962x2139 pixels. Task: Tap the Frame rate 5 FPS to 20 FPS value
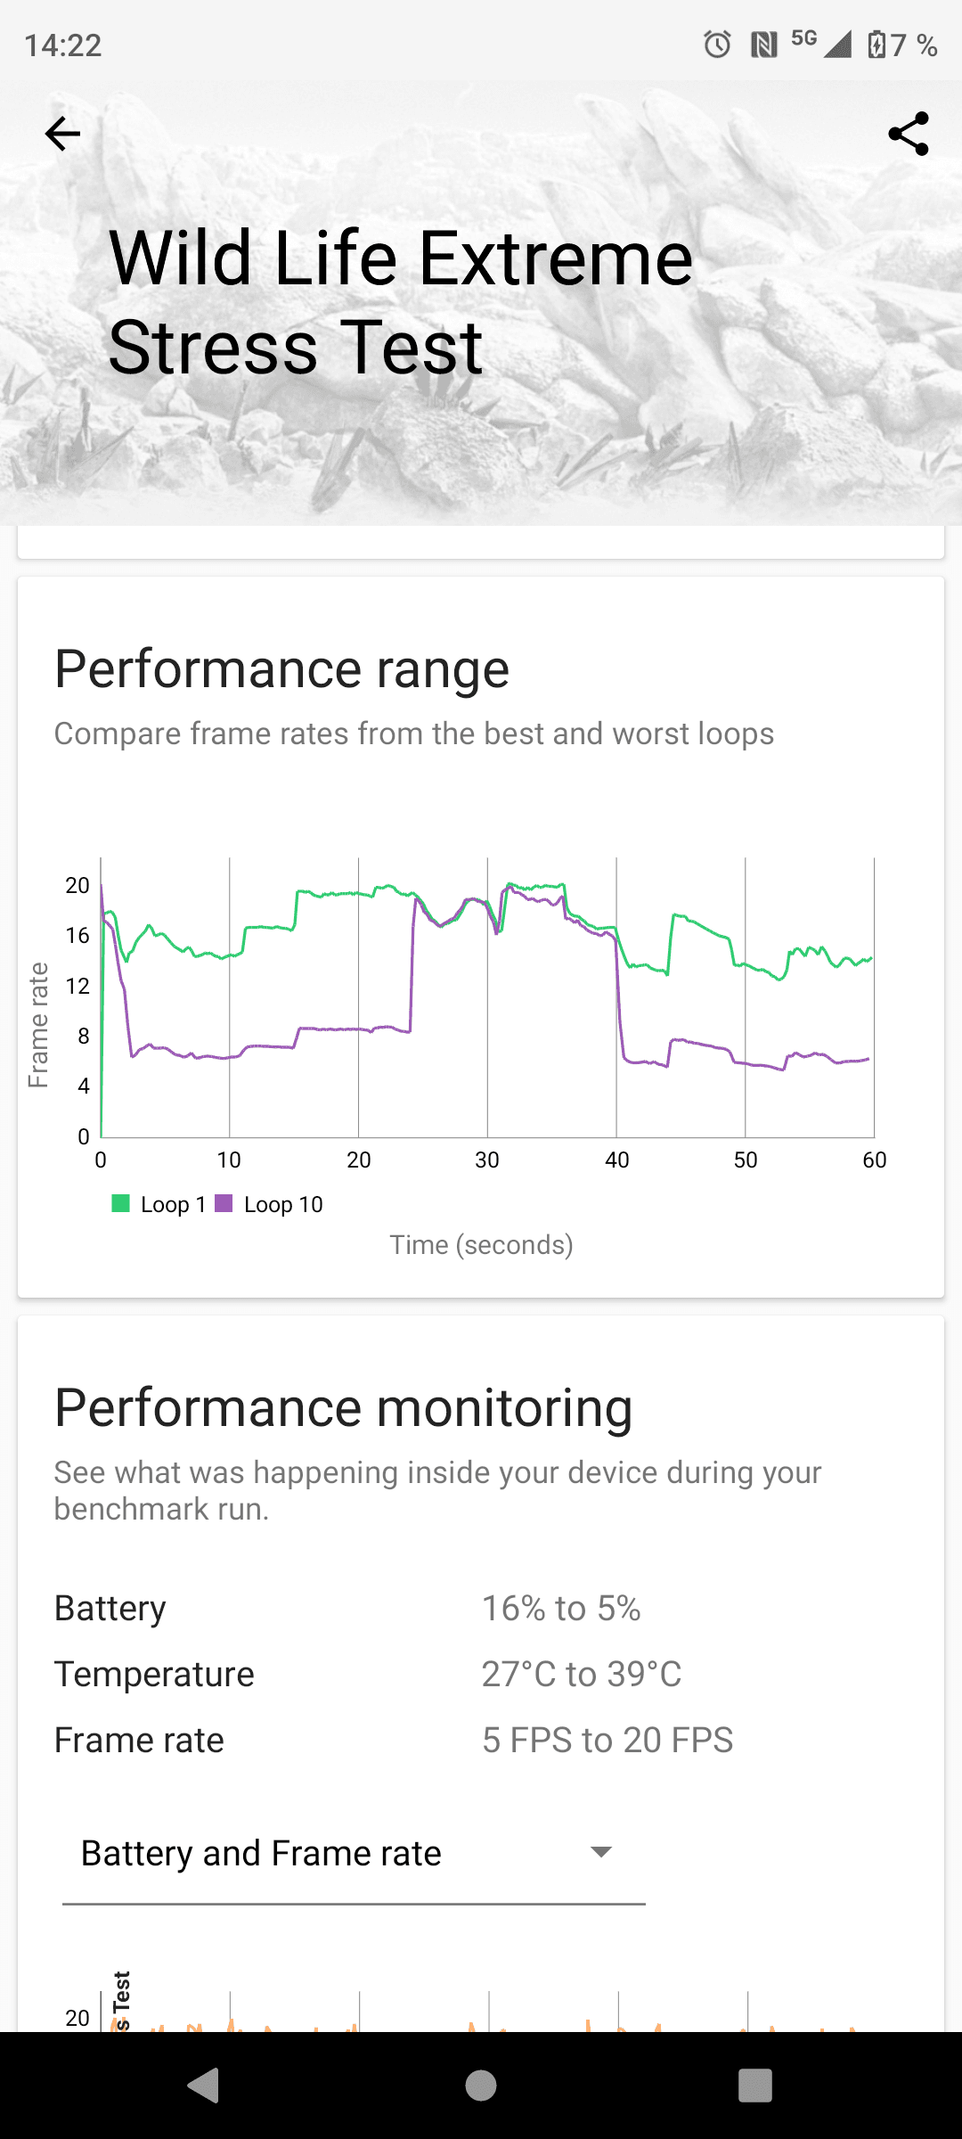pyautogui.click(x=607, y=1740)
